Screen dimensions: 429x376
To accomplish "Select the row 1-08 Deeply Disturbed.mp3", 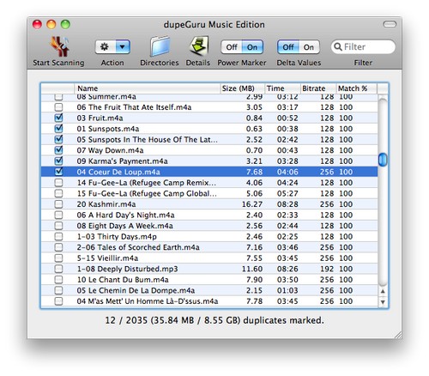I will coord(209,269).
